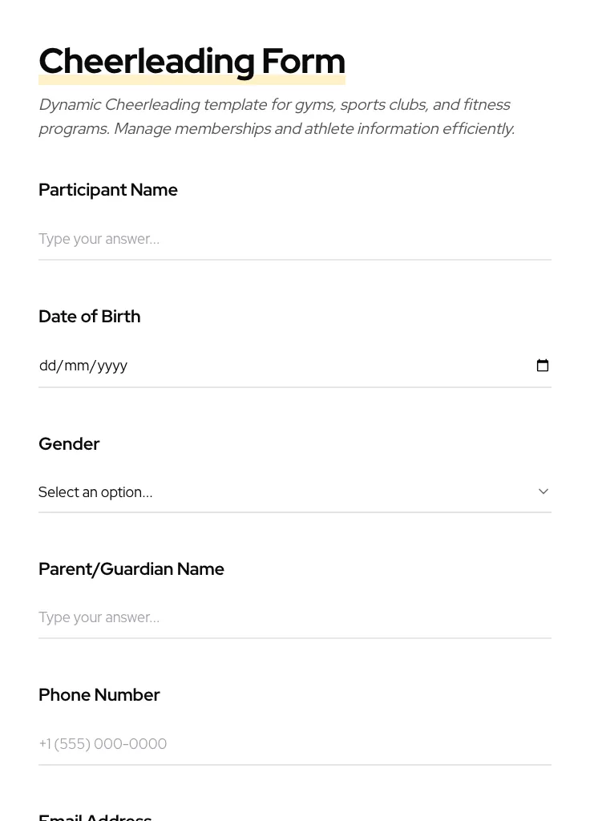The height and width of the screenshot is (821, 590).
Task: Click the Gender dropdown chevron arrow
Action: click(x=543, y=491)
